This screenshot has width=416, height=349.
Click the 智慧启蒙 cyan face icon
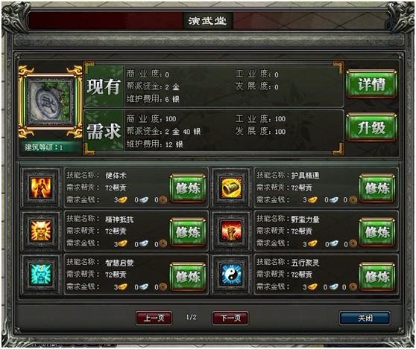point(40,275)
